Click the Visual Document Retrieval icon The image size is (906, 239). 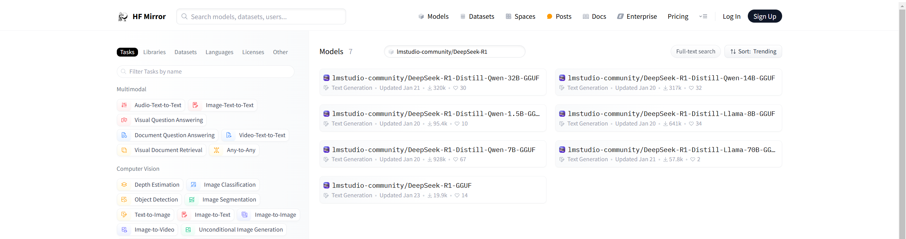click(124, 150)
